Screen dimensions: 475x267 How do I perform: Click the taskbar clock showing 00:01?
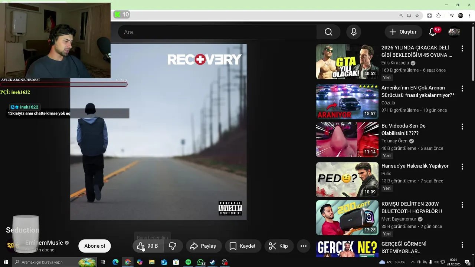coord(453,262)
